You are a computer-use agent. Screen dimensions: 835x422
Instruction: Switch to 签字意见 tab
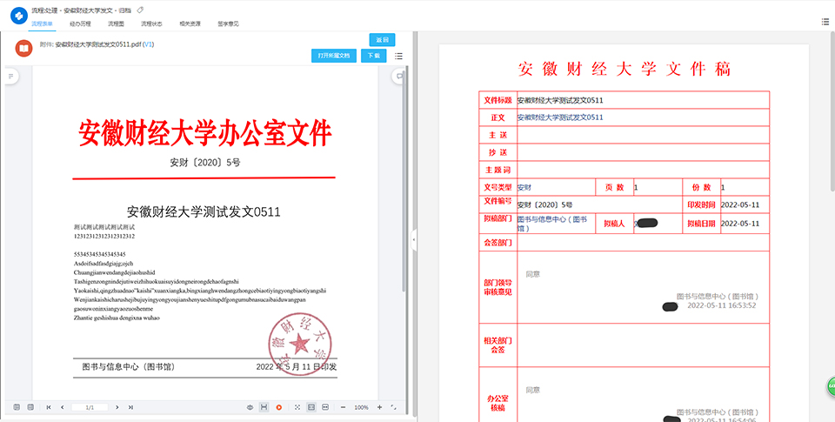228,24
